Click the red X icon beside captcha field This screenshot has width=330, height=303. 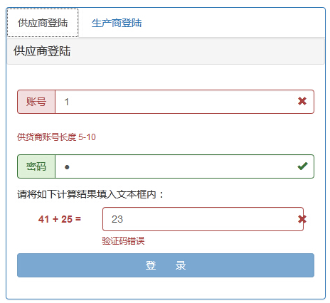[x=302, y=219]
